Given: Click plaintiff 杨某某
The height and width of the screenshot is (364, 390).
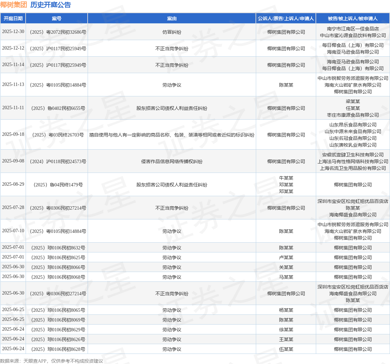Looking at the screenshot, I should point(286,310).
